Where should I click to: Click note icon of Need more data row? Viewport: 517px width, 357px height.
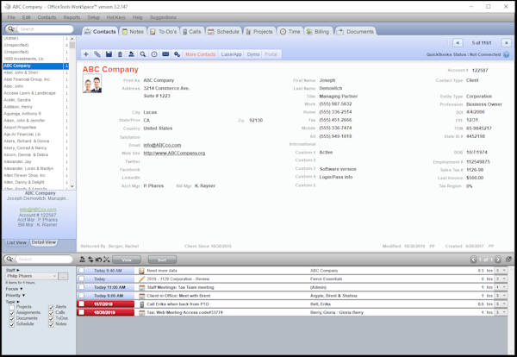coord(142,271)
